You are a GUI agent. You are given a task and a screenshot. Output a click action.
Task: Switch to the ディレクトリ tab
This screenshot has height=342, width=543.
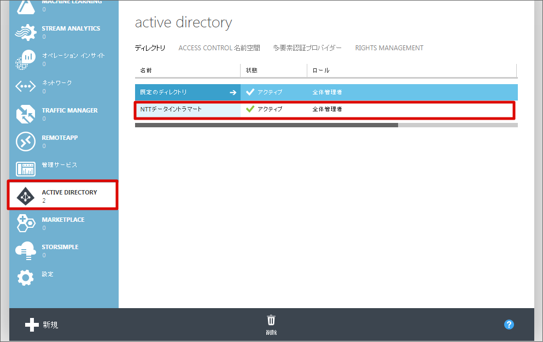click(150, 48)
